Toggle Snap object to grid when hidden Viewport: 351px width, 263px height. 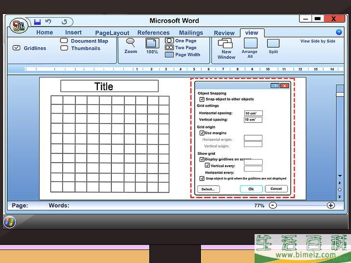[x=202, y=178]
